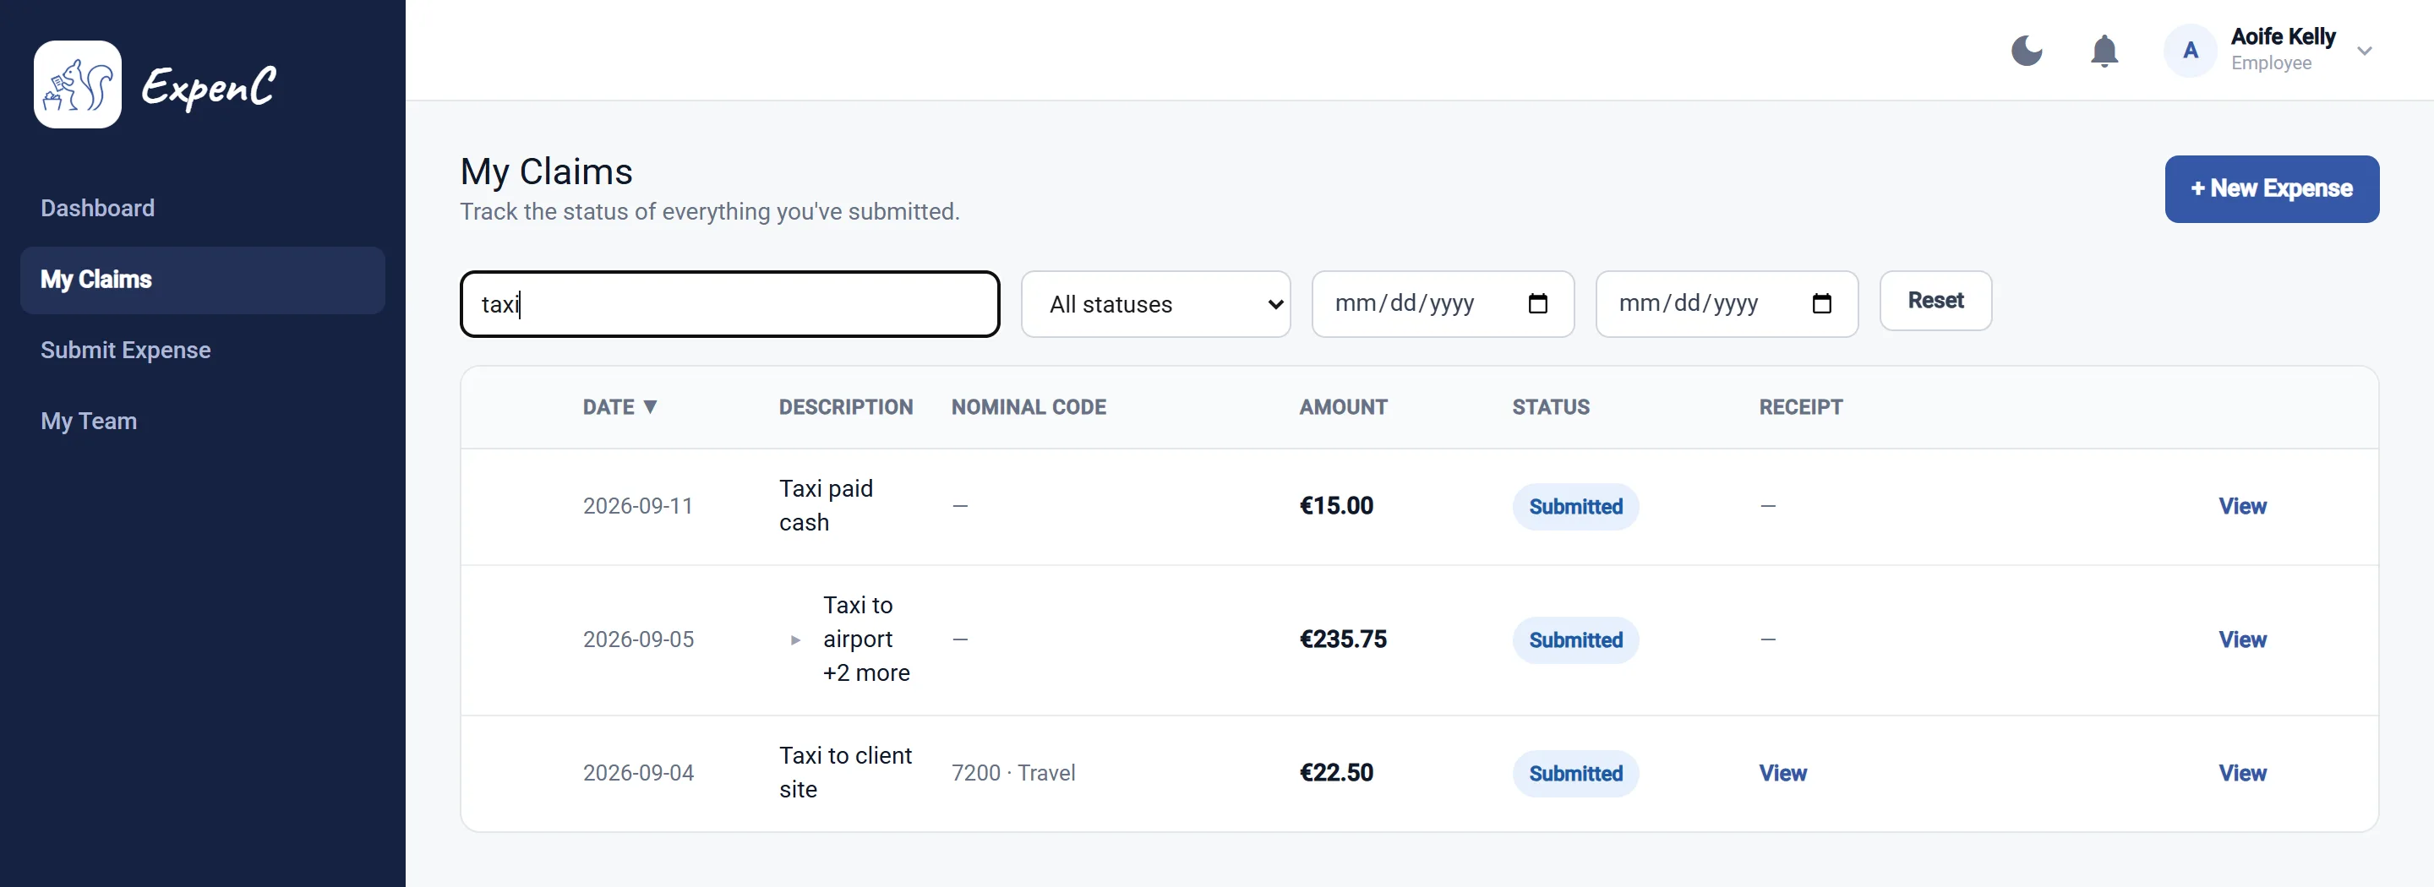This screenshot has height=887, width=2434.
Task: Click the user avatar letter A
Action: [2189, 51]
